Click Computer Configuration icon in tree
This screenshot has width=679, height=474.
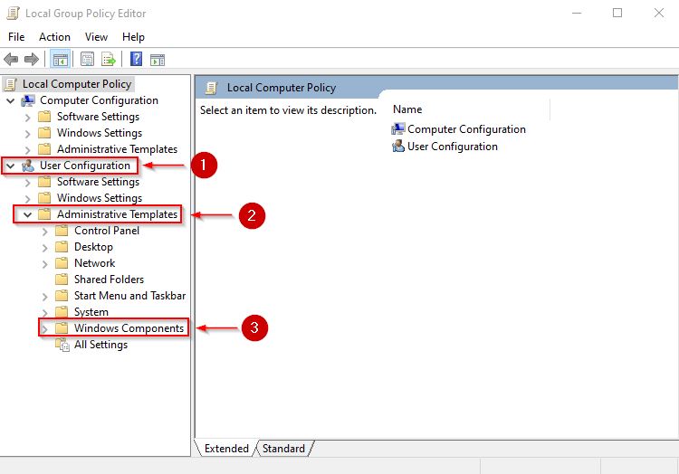click(28, 100)
